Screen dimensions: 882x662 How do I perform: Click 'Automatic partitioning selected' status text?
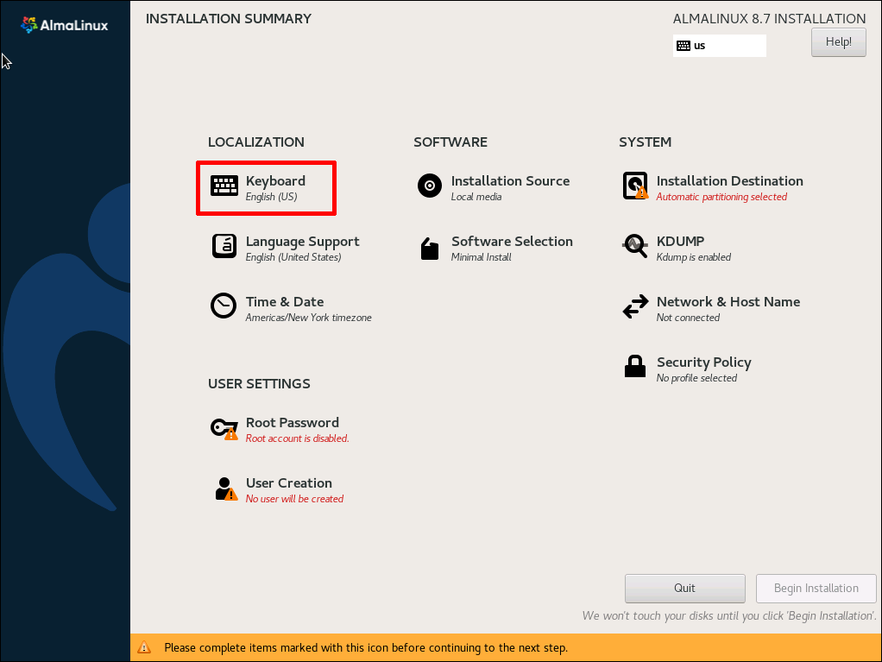pyautogui.click(x=721, y=197)
